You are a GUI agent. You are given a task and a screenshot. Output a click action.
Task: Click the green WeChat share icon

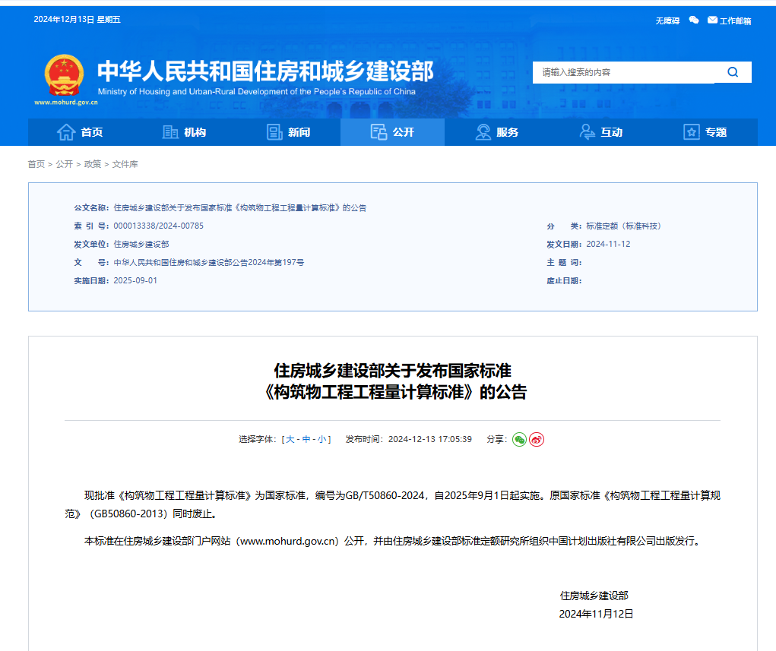click(519, 439)
